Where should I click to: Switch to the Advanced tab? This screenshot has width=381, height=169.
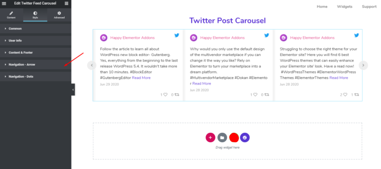(59, 15)
